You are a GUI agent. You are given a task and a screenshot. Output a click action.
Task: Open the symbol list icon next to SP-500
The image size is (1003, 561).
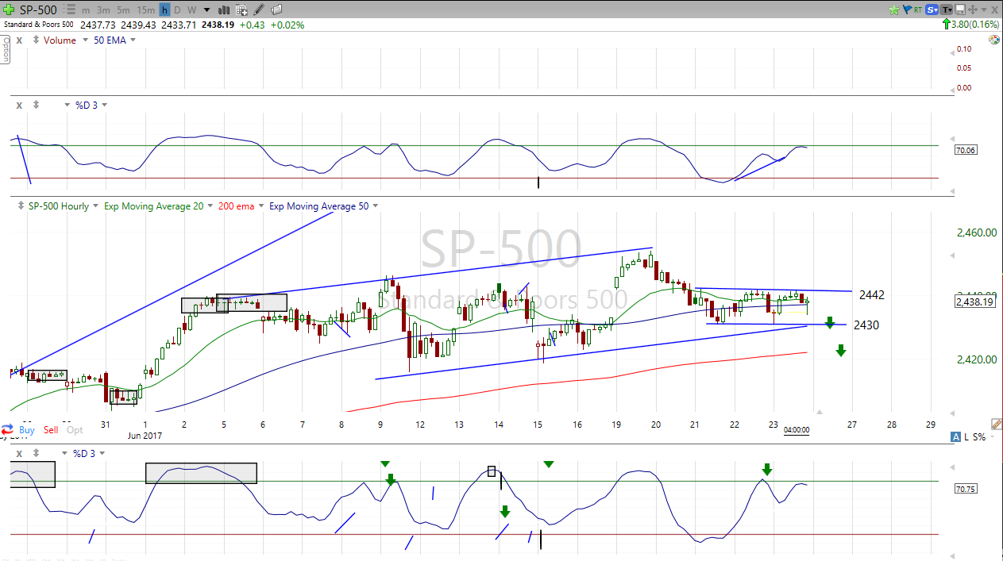coord(68,10)
